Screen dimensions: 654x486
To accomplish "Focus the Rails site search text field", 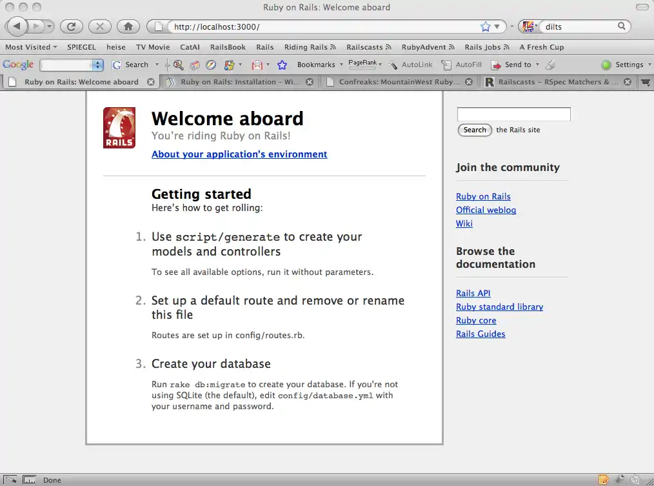I will (x=513, y=114).
